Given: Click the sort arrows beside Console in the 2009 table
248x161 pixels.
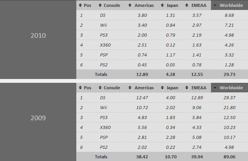Looking at the screenshot, I should pos(100,88).
